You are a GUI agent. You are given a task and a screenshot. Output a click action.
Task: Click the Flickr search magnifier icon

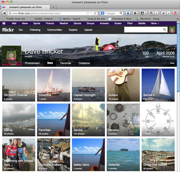(x=165, y=30)
